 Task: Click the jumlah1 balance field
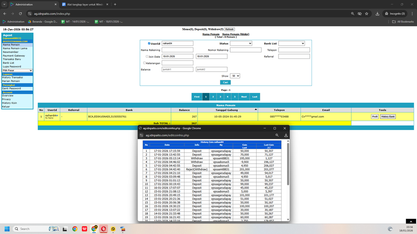pos(178,69)
